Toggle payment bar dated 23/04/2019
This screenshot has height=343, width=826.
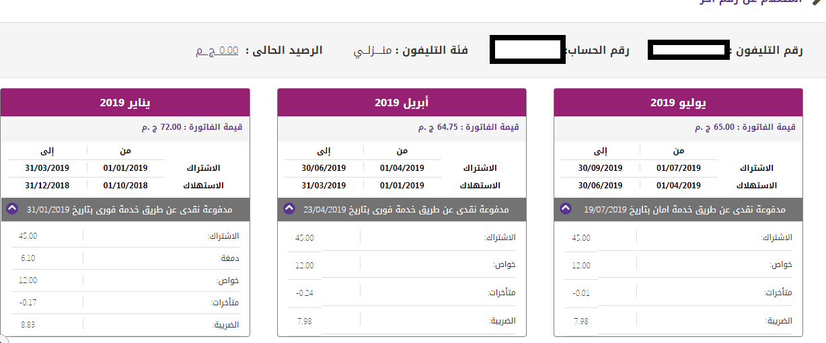[x=402, y=210]
